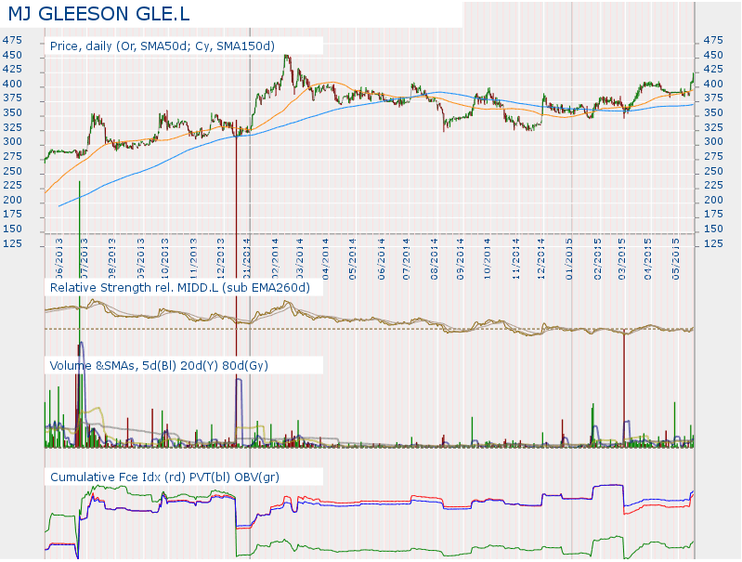Pick 175 on the left price axis
This screenshot has height=562, width=742.
point(12,214)
